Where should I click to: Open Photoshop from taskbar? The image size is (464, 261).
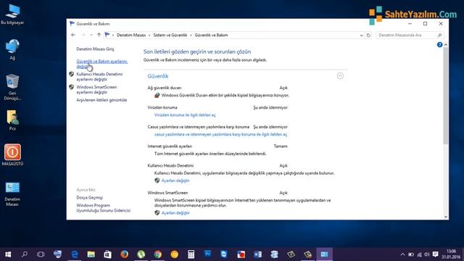(x=208, y=254)
